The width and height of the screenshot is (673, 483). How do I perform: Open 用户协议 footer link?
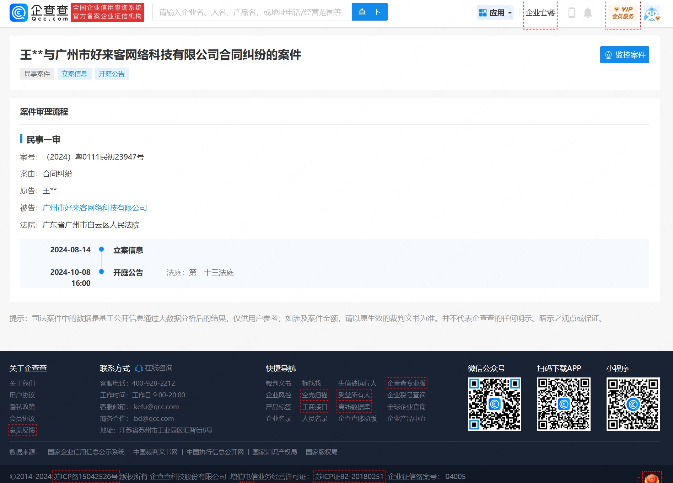(x=22, y=395)
